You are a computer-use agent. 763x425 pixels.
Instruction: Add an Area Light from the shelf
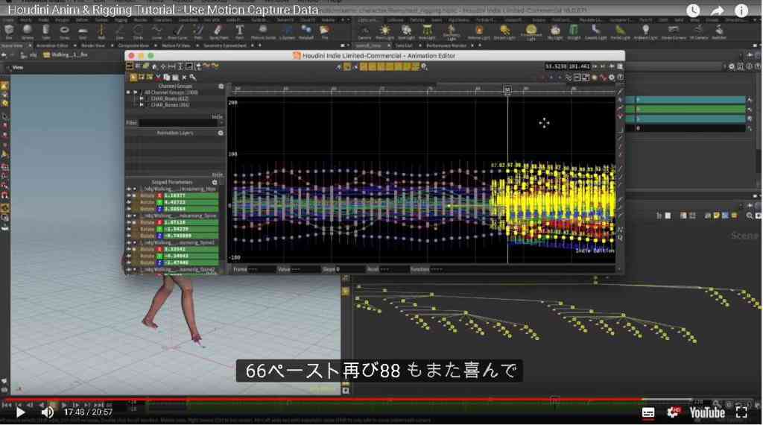pyautogui.click(x=427, y=31)
